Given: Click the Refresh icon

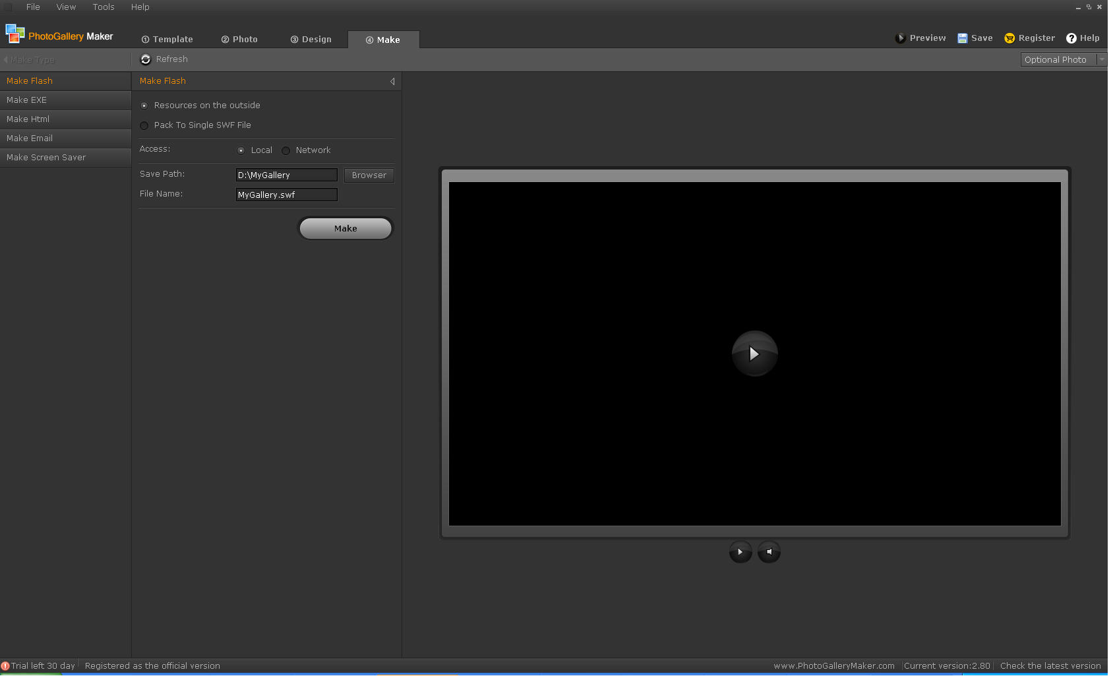Looking at the screenshot, I should coord(146,59).
